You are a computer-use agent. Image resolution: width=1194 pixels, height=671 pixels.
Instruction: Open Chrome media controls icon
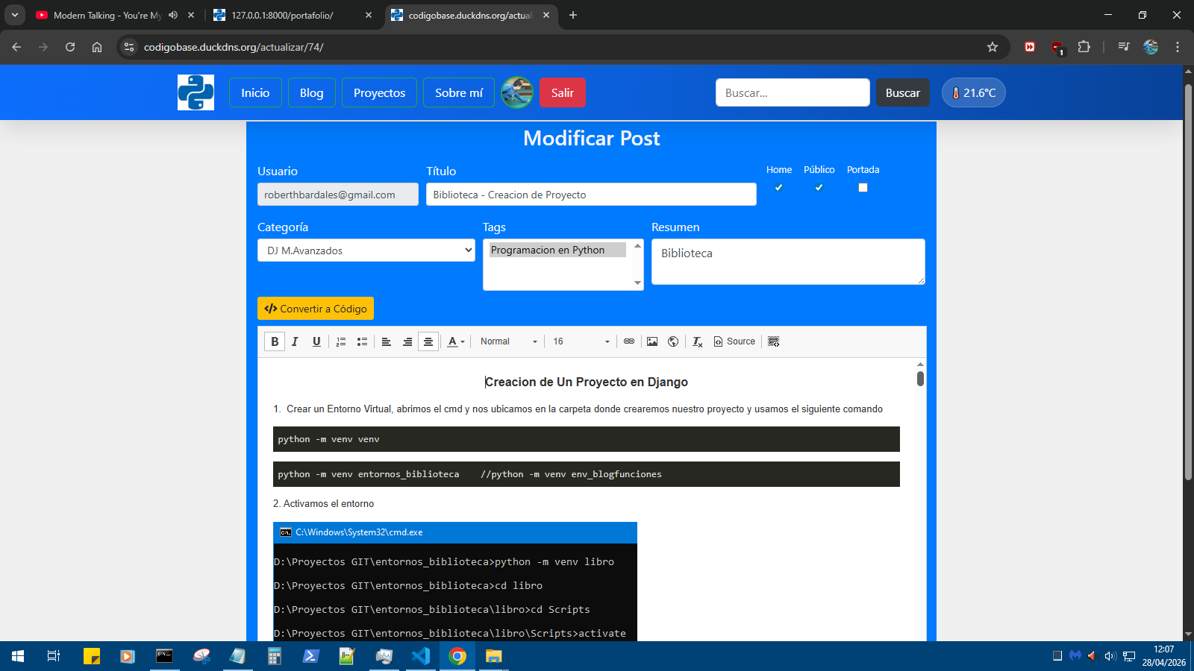[1124, 47]
